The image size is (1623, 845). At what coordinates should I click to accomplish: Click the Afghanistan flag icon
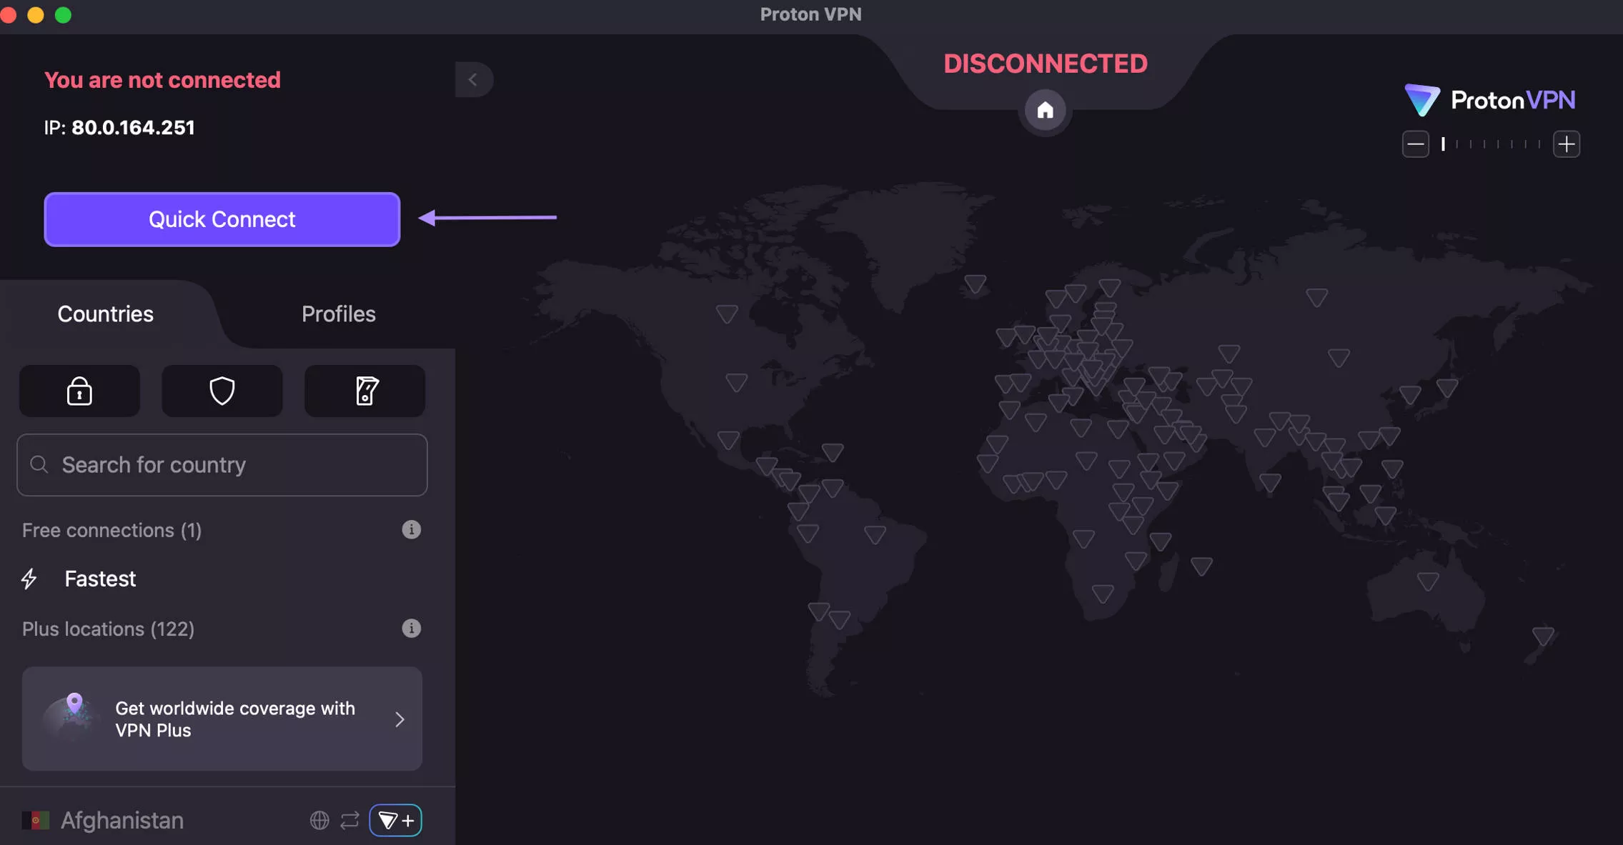36,820
